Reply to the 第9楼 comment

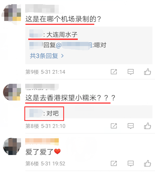pyautogui.click(x=131, y=72)
